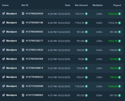Image resolution: width=125 pixels, height=101 pixels.
Task: Click the cards icon in the 413795620459 row
Action: 3,13
